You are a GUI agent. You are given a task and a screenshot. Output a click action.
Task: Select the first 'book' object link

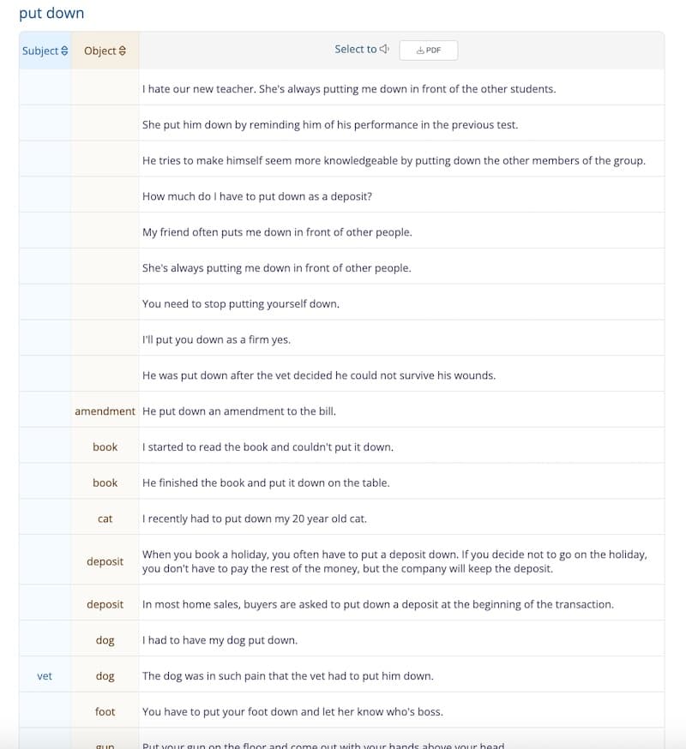(105, 446)
